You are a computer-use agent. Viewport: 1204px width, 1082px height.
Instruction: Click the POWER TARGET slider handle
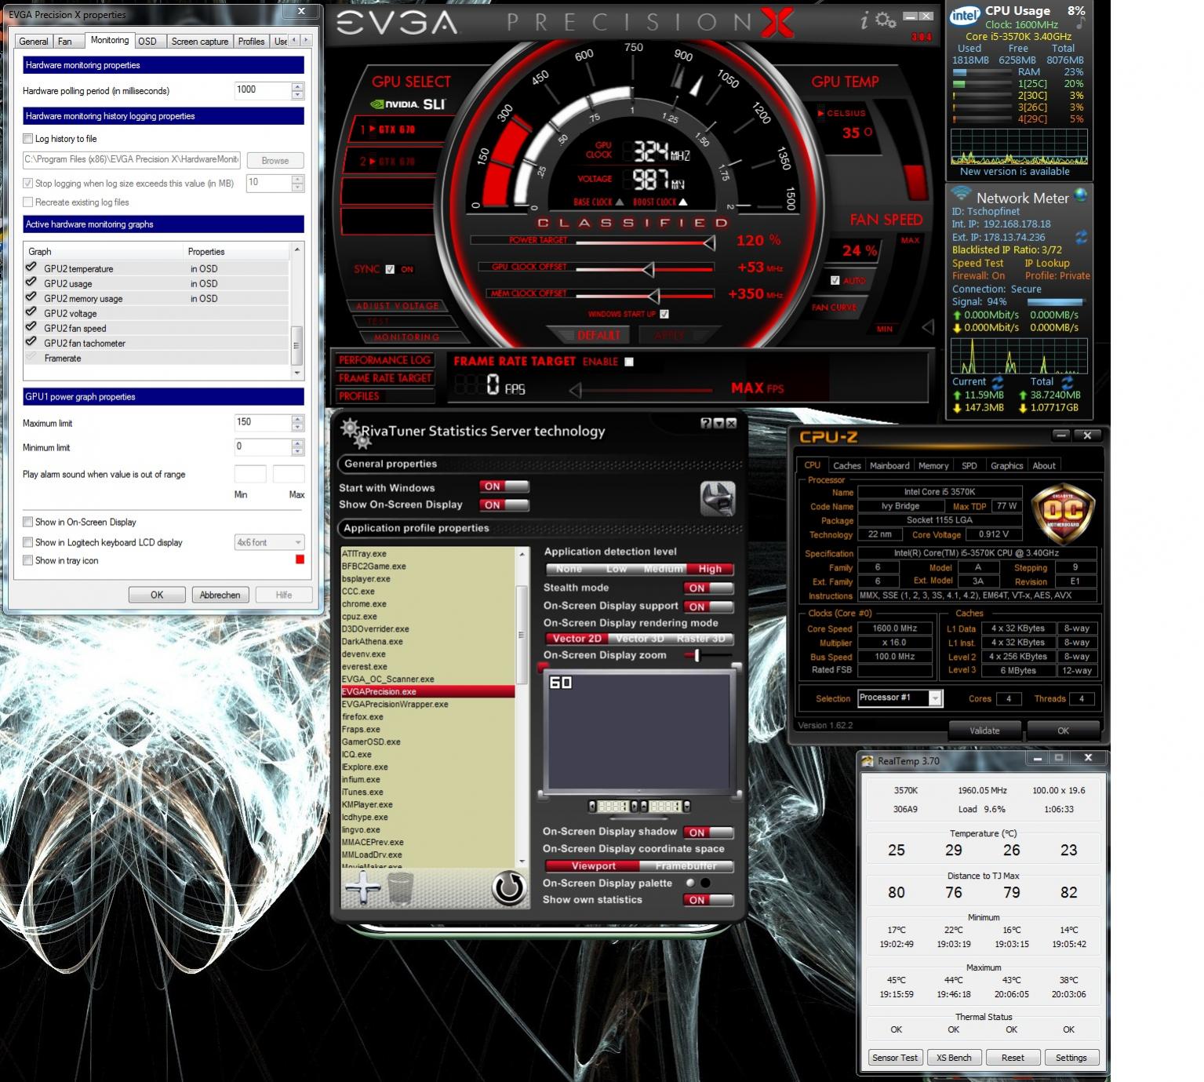(709, 243)
